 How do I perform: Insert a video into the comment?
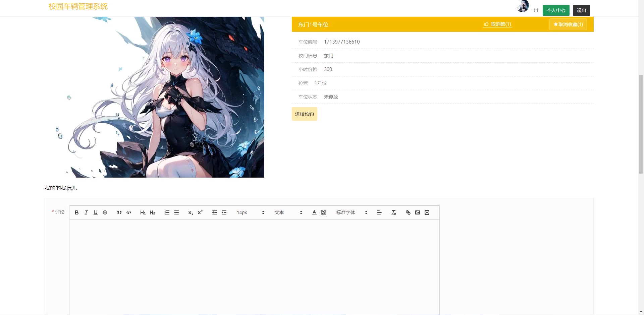(x=427, y=212)
